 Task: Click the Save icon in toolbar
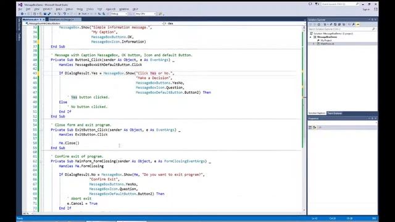[45, 14]
